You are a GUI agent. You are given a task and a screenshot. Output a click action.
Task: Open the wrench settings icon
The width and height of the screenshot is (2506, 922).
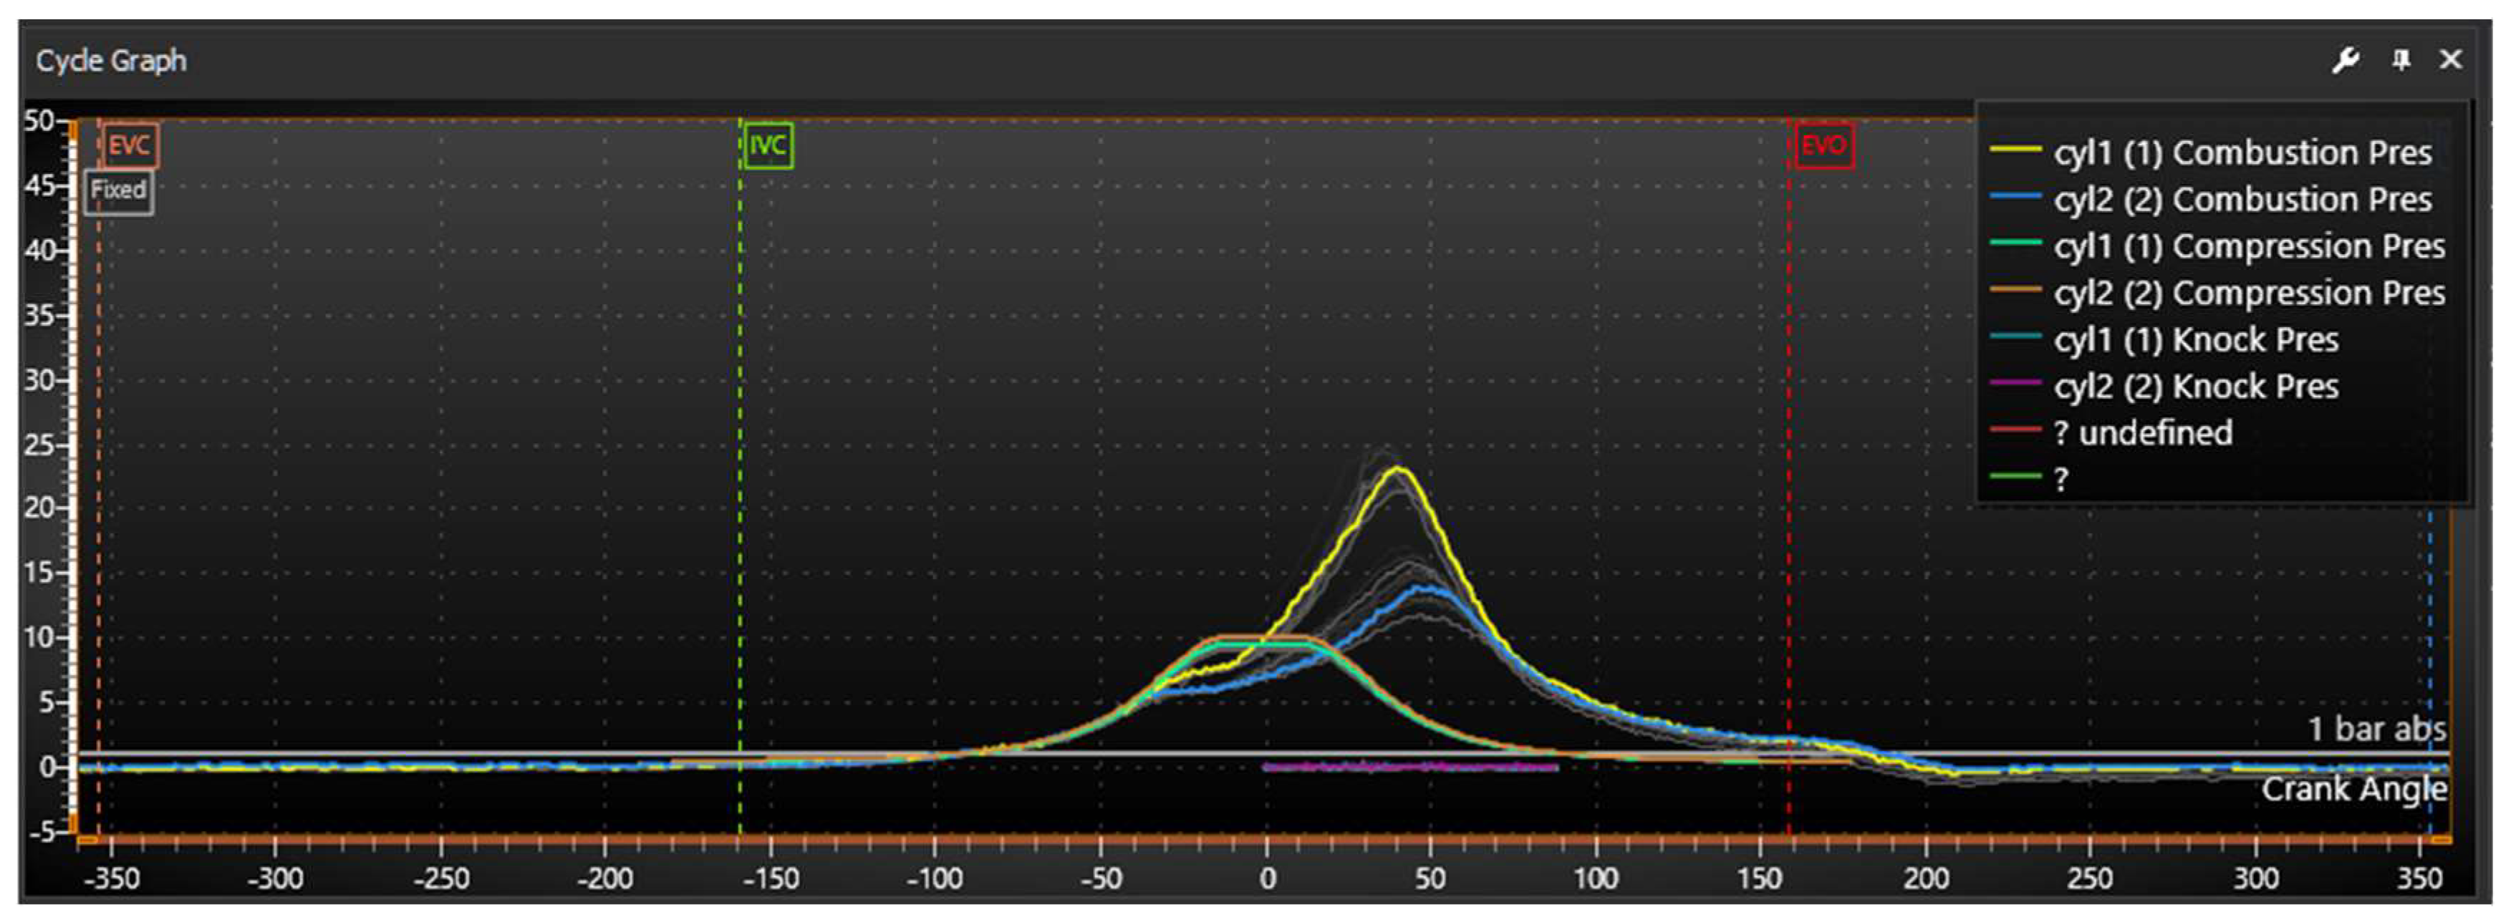2346,60
